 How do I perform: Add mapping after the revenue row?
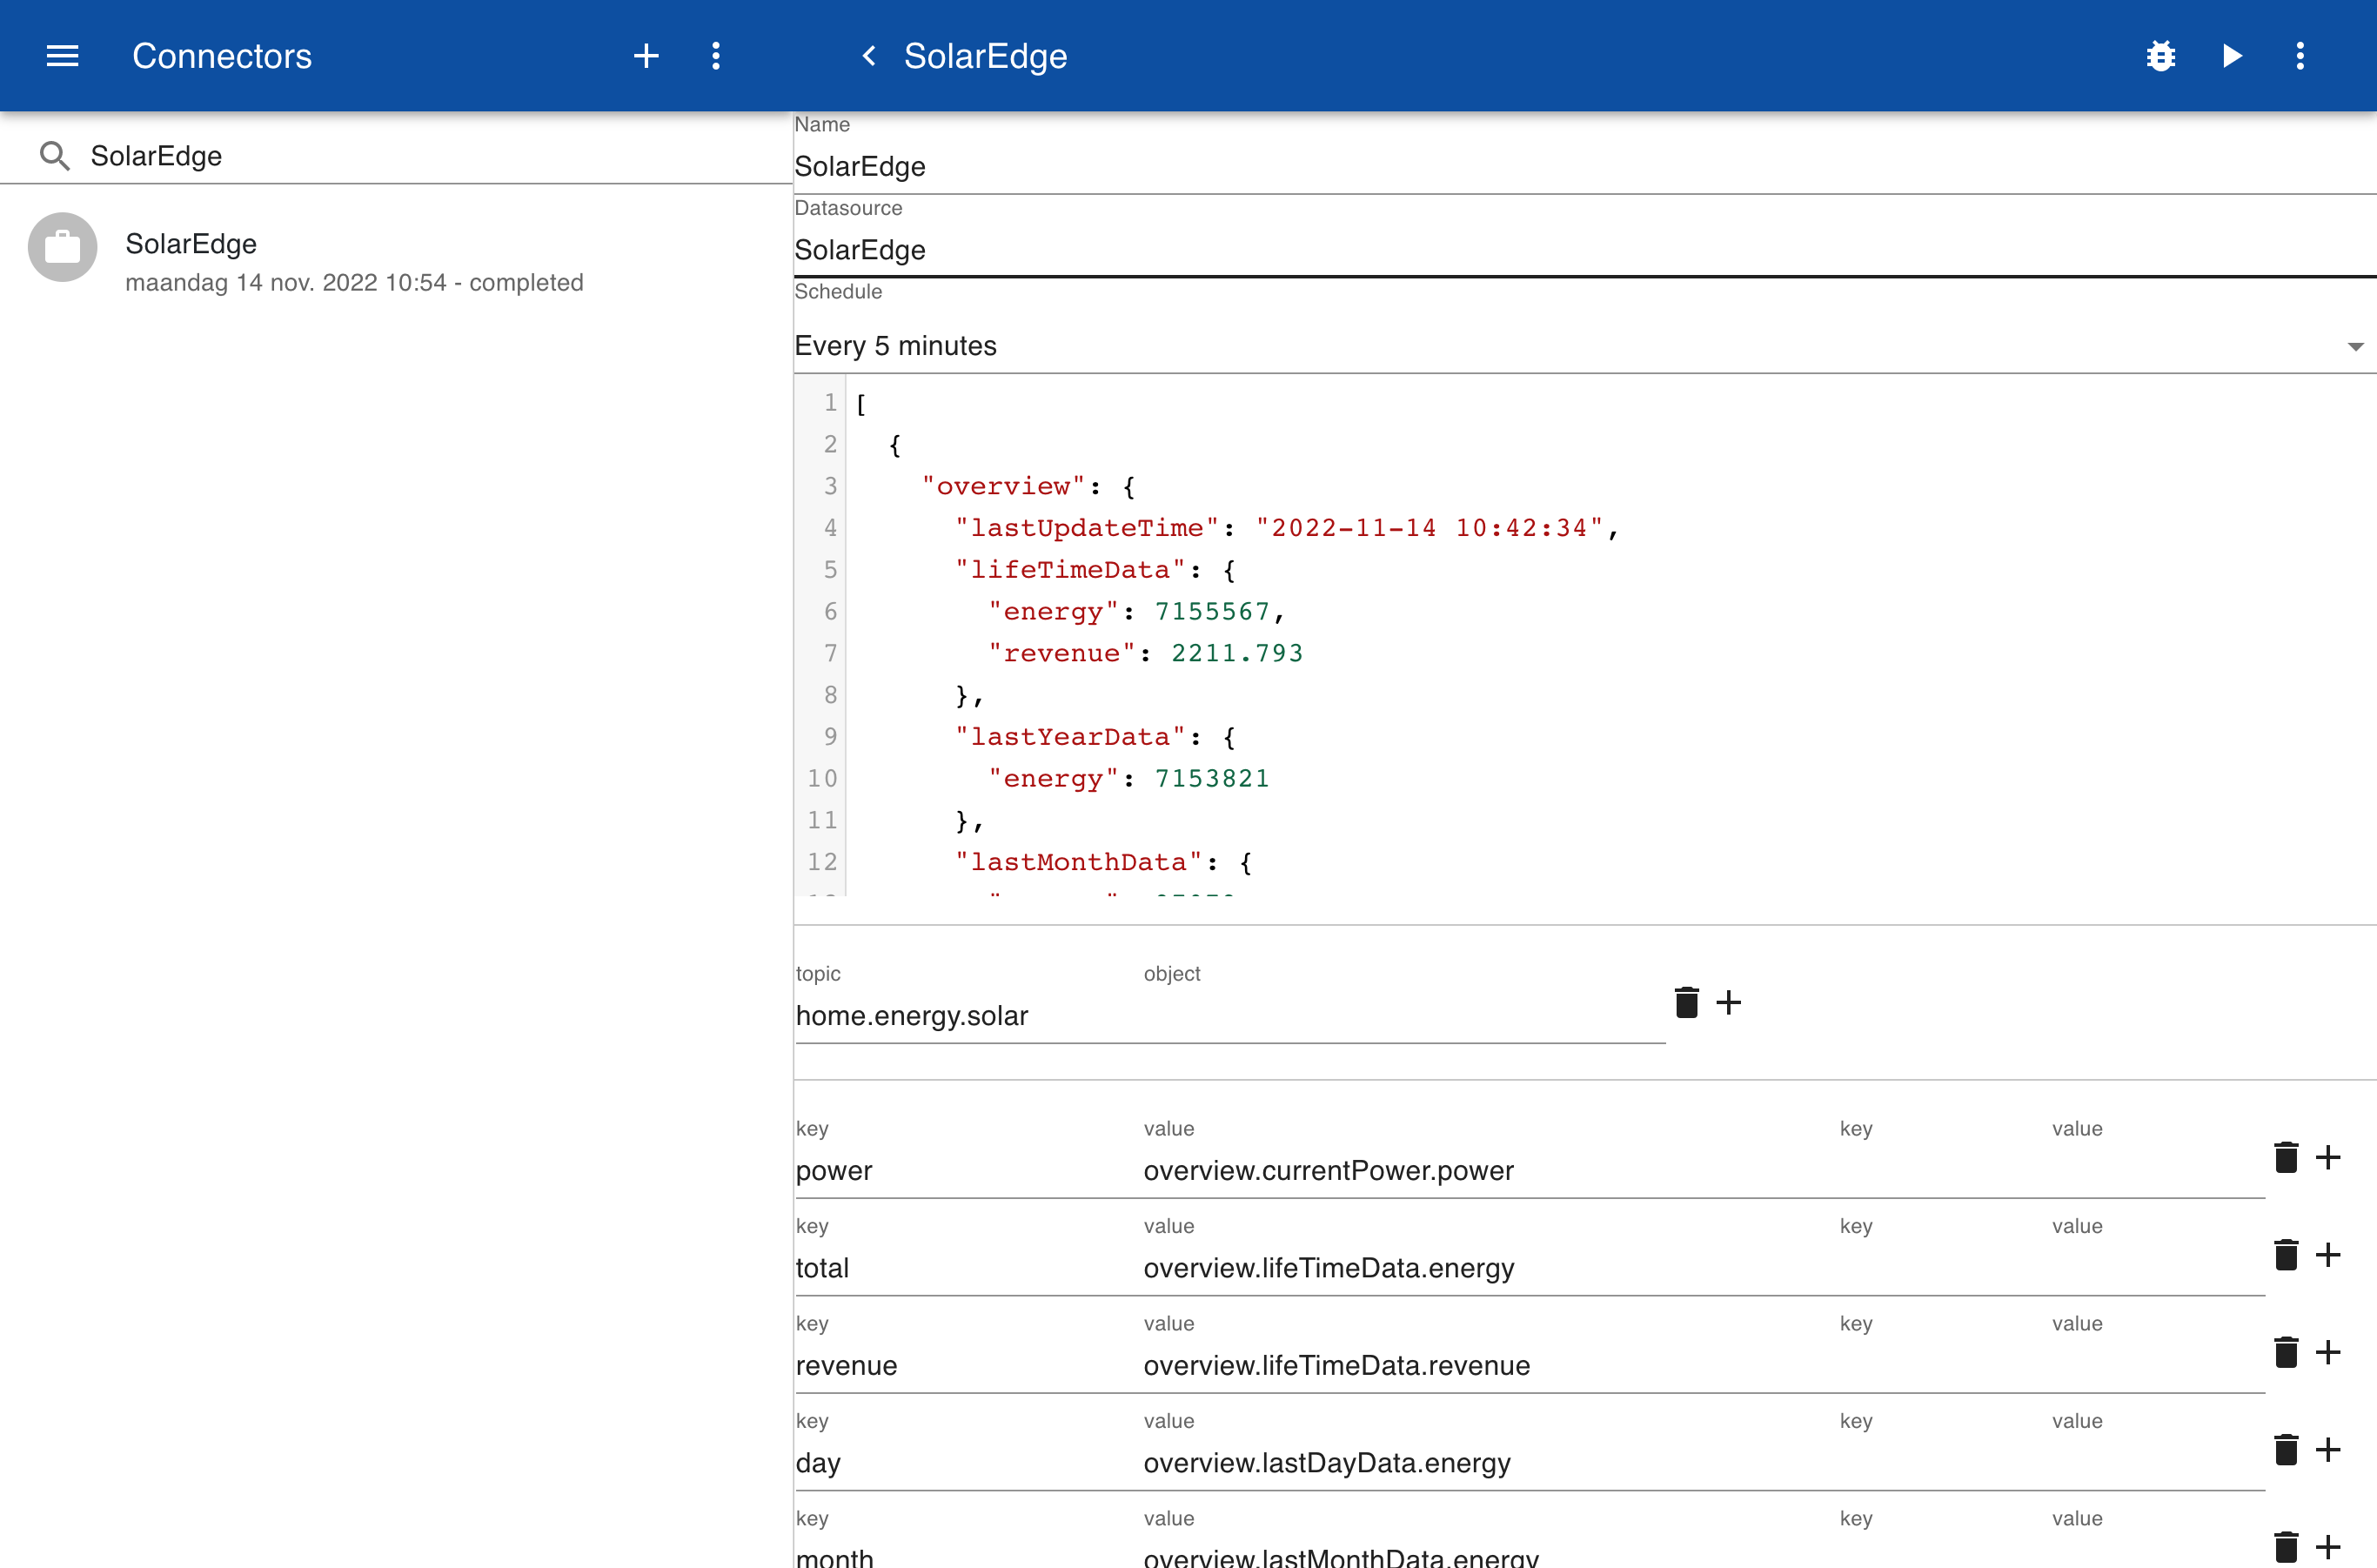click(2328, 1352)
